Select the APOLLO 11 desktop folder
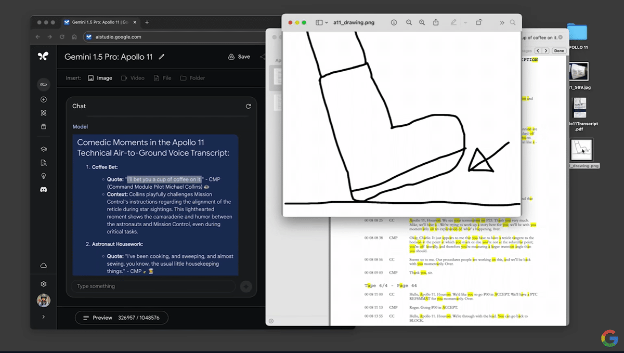The height and width of the screenshot is (353, 624). pos(577,36)
